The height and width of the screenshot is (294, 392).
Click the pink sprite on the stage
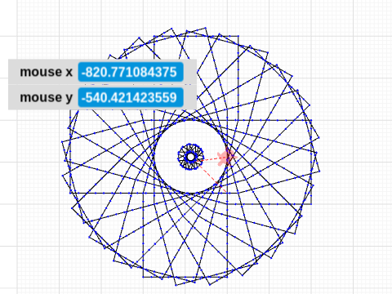point(227,157)
